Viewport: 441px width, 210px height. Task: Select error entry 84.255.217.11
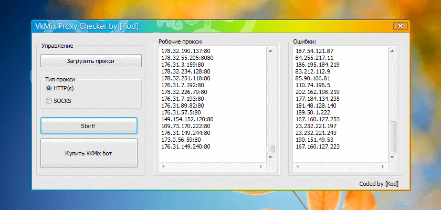tap(314, 58)
